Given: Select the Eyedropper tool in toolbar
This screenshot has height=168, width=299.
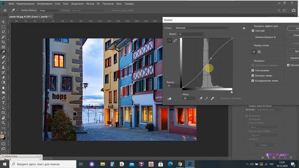Looking at the screenshot, I should pyautogui.click(x=3, y=52).
